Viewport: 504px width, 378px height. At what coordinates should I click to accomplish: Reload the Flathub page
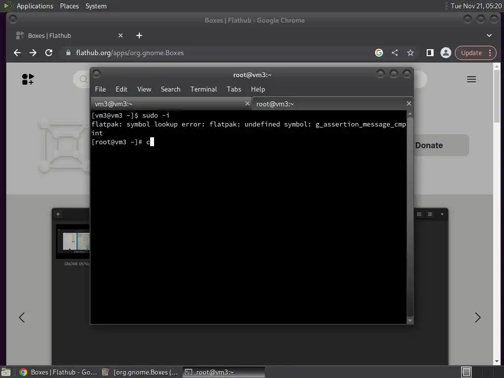click(49, 53)
